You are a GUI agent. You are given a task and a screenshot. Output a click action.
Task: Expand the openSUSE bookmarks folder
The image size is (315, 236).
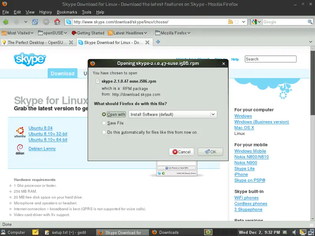click(53, 33)
